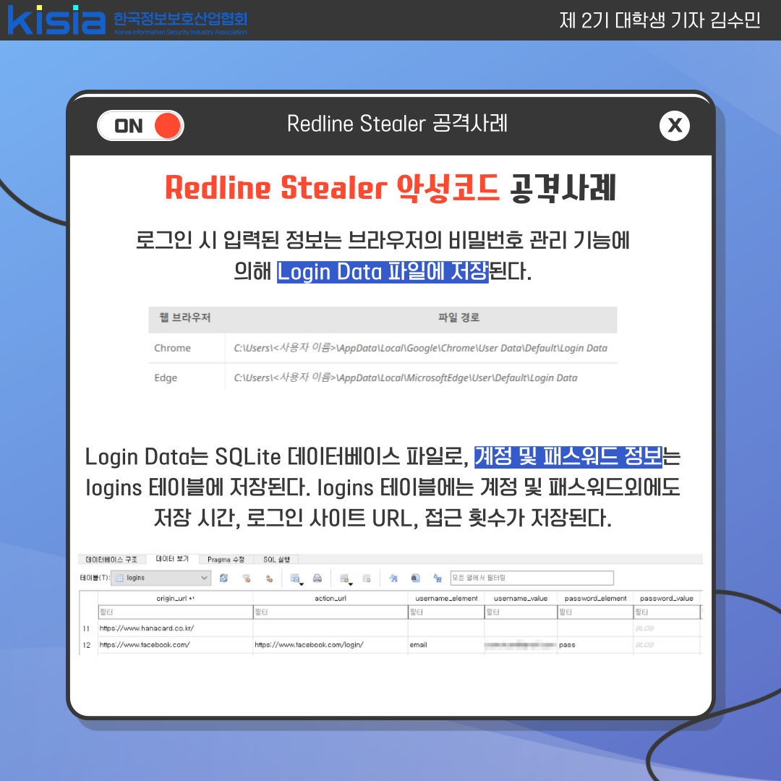This screenshot has height=781, width=781.
Task: Click the Edge Login Data file path
Action: click(406, 377)
